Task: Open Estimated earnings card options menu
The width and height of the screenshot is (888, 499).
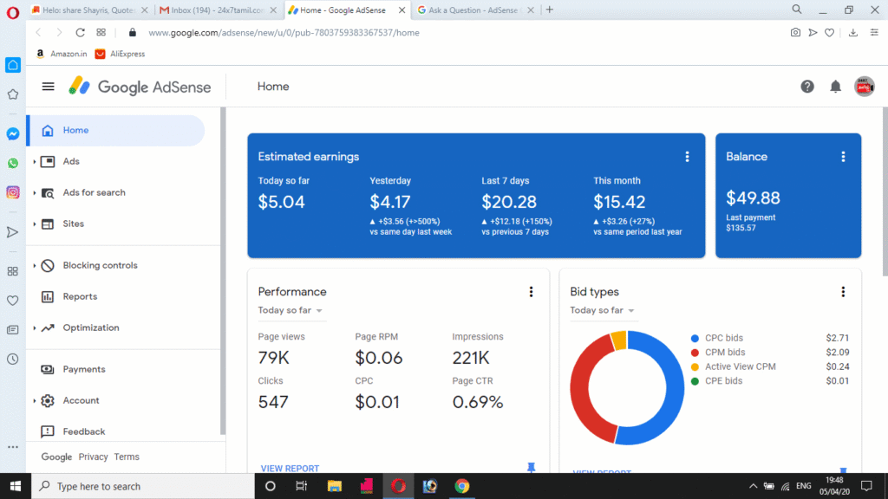Action: [687, 157]
